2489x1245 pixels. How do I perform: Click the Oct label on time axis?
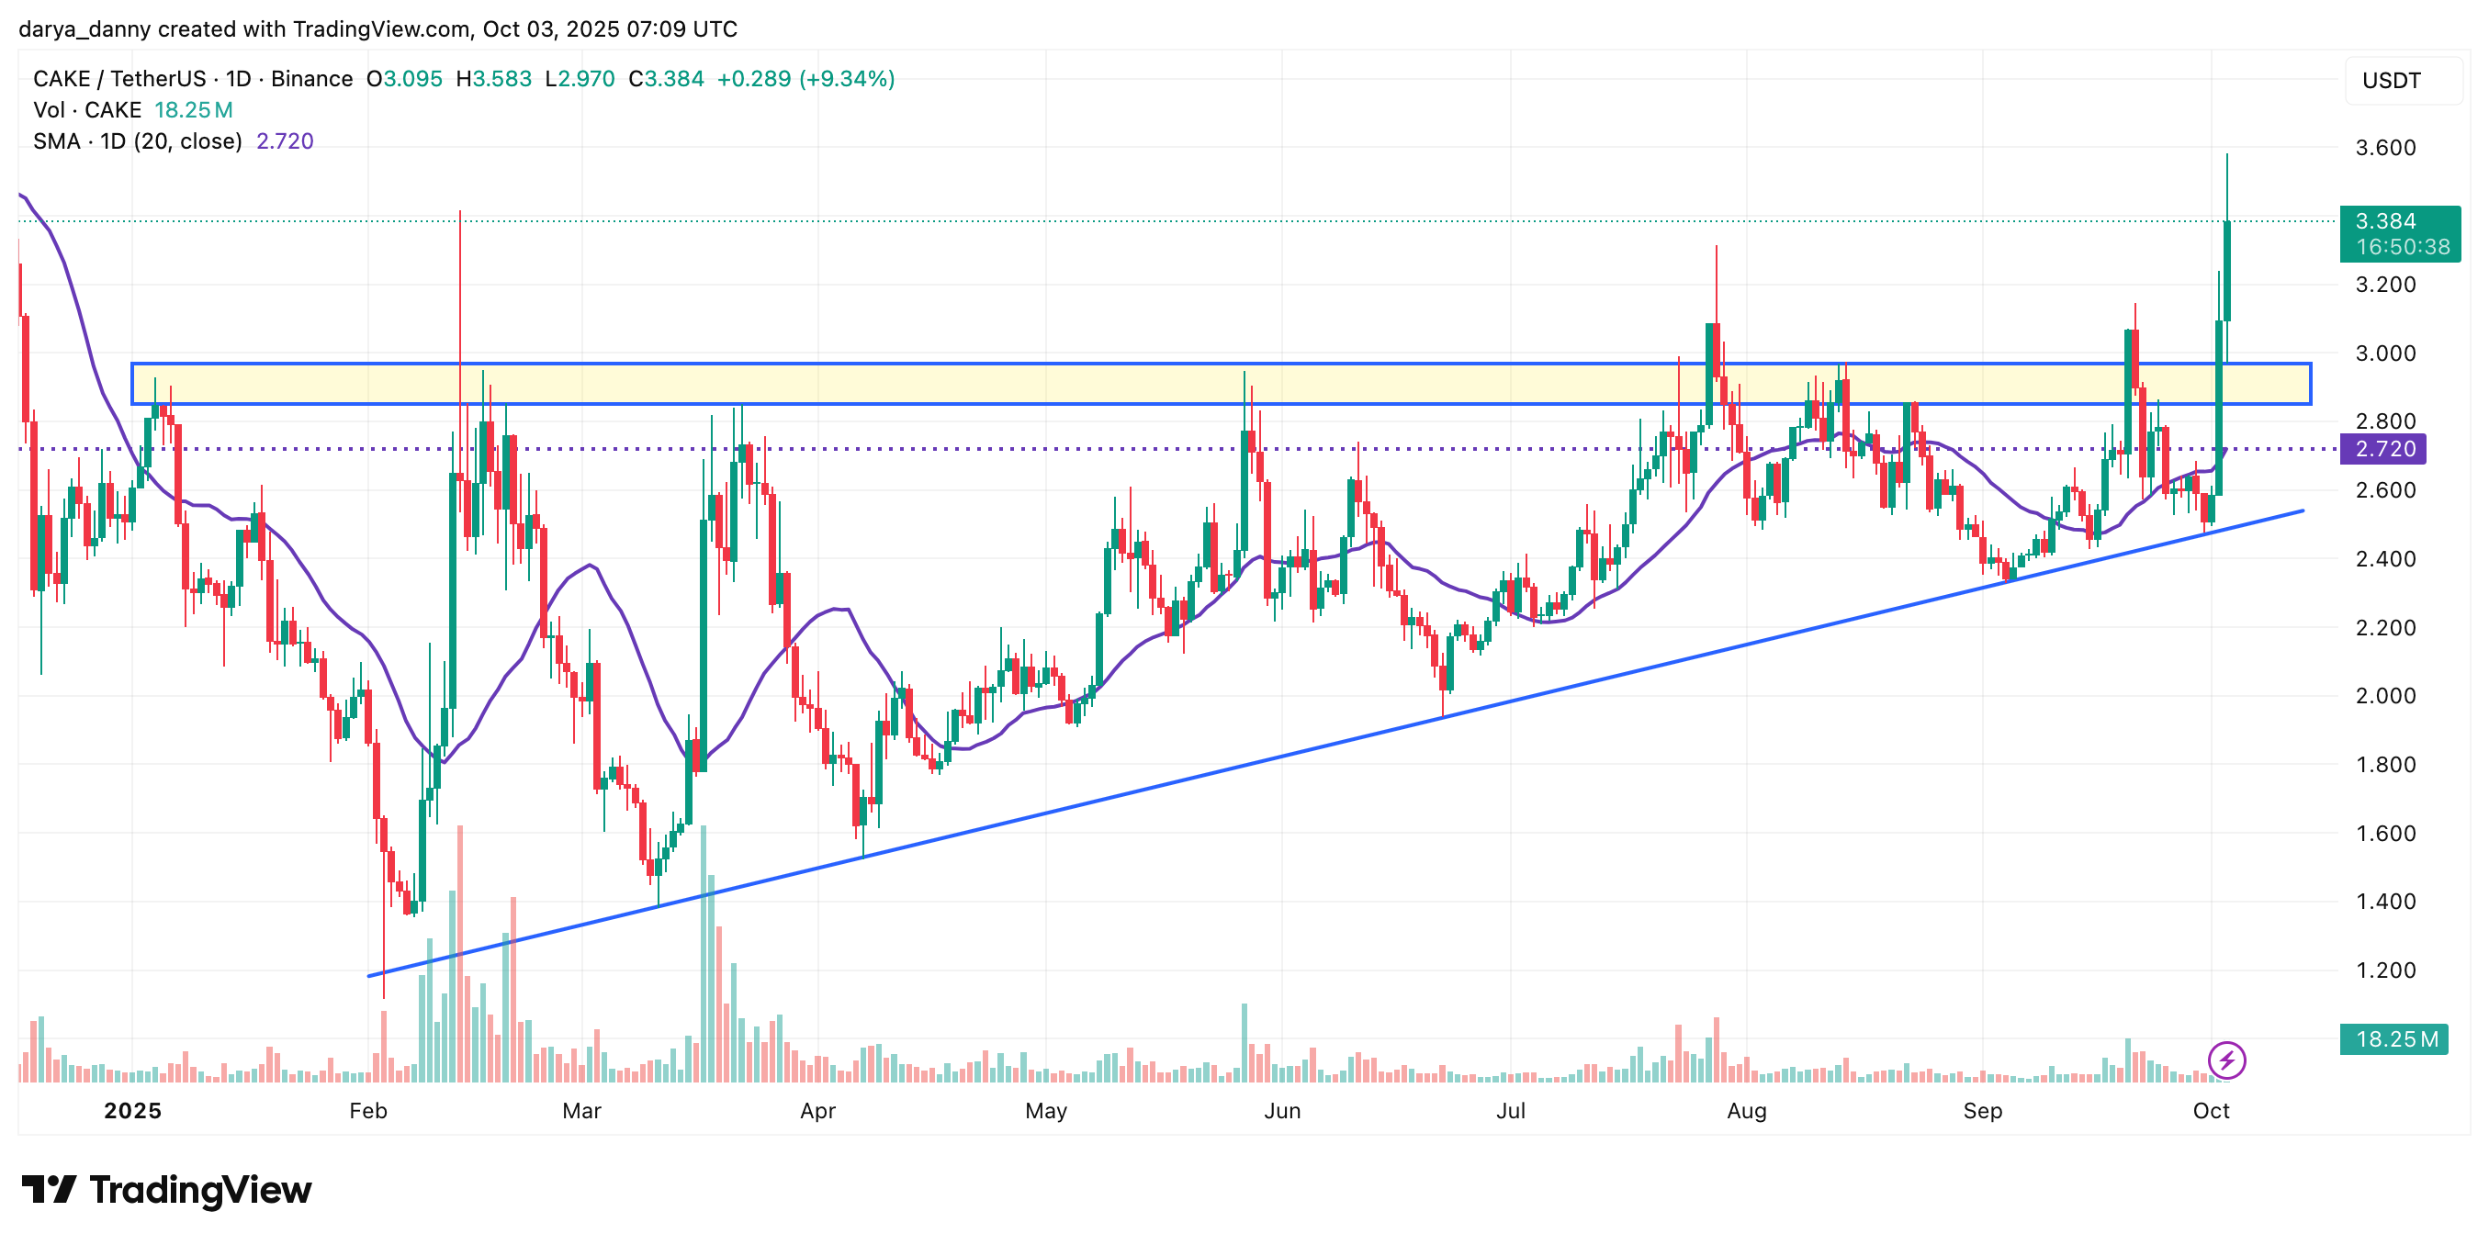2211,1112
